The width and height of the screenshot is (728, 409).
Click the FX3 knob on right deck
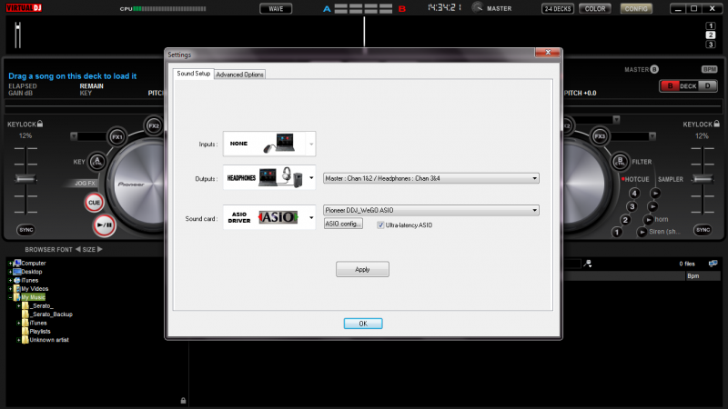(600, 136)
